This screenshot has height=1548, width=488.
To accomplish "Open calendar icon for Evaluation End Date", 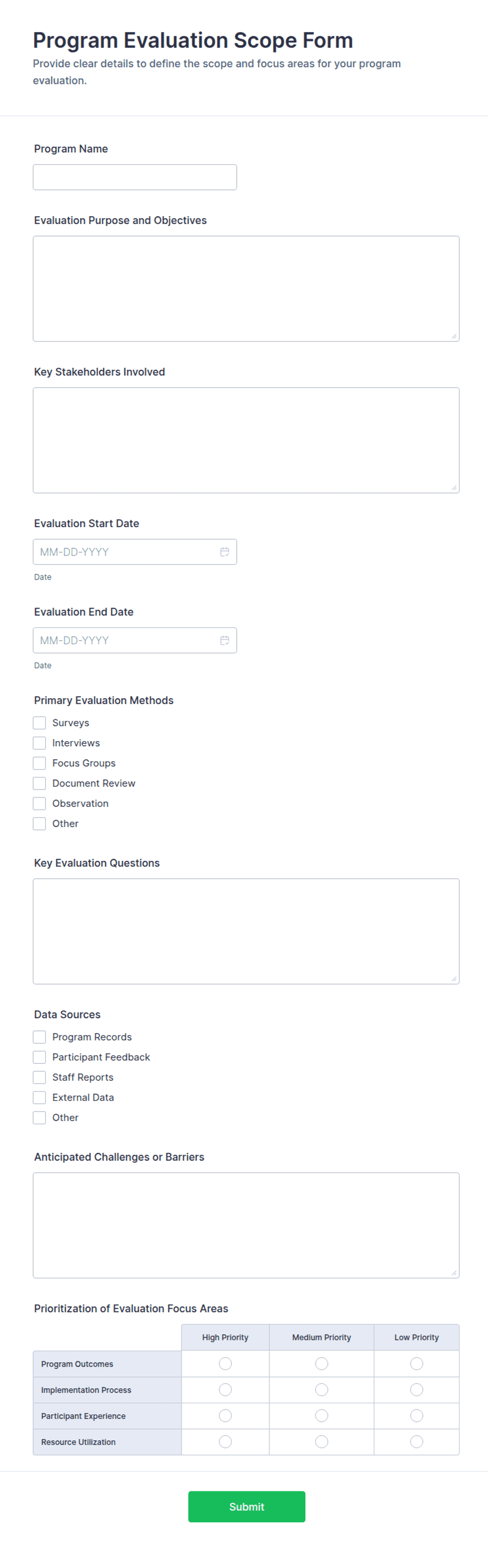I will pos(224,640).
